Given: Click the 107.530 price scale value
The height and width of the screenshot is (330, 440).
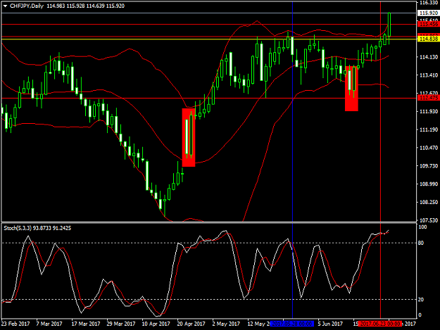Looking at the screenshot, I should [429, 220].
